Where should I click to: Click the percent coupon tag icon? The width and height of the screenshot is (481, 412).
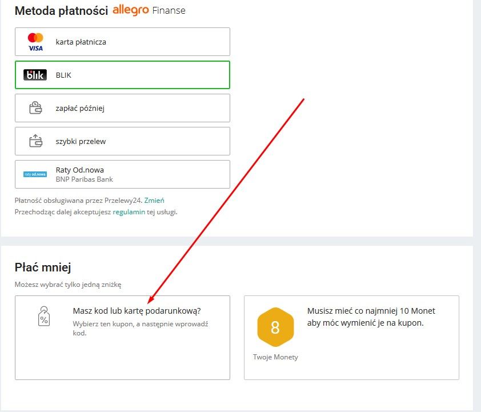pyautogui.click(x=43, y=316)
